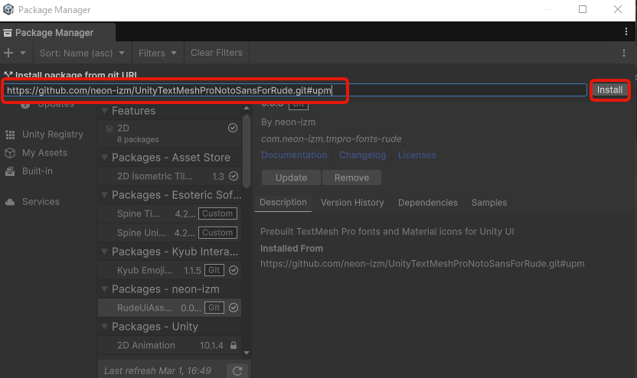Open the add package dropdown arrow
This screenshot has width=637, height=378.
point(23,53)
